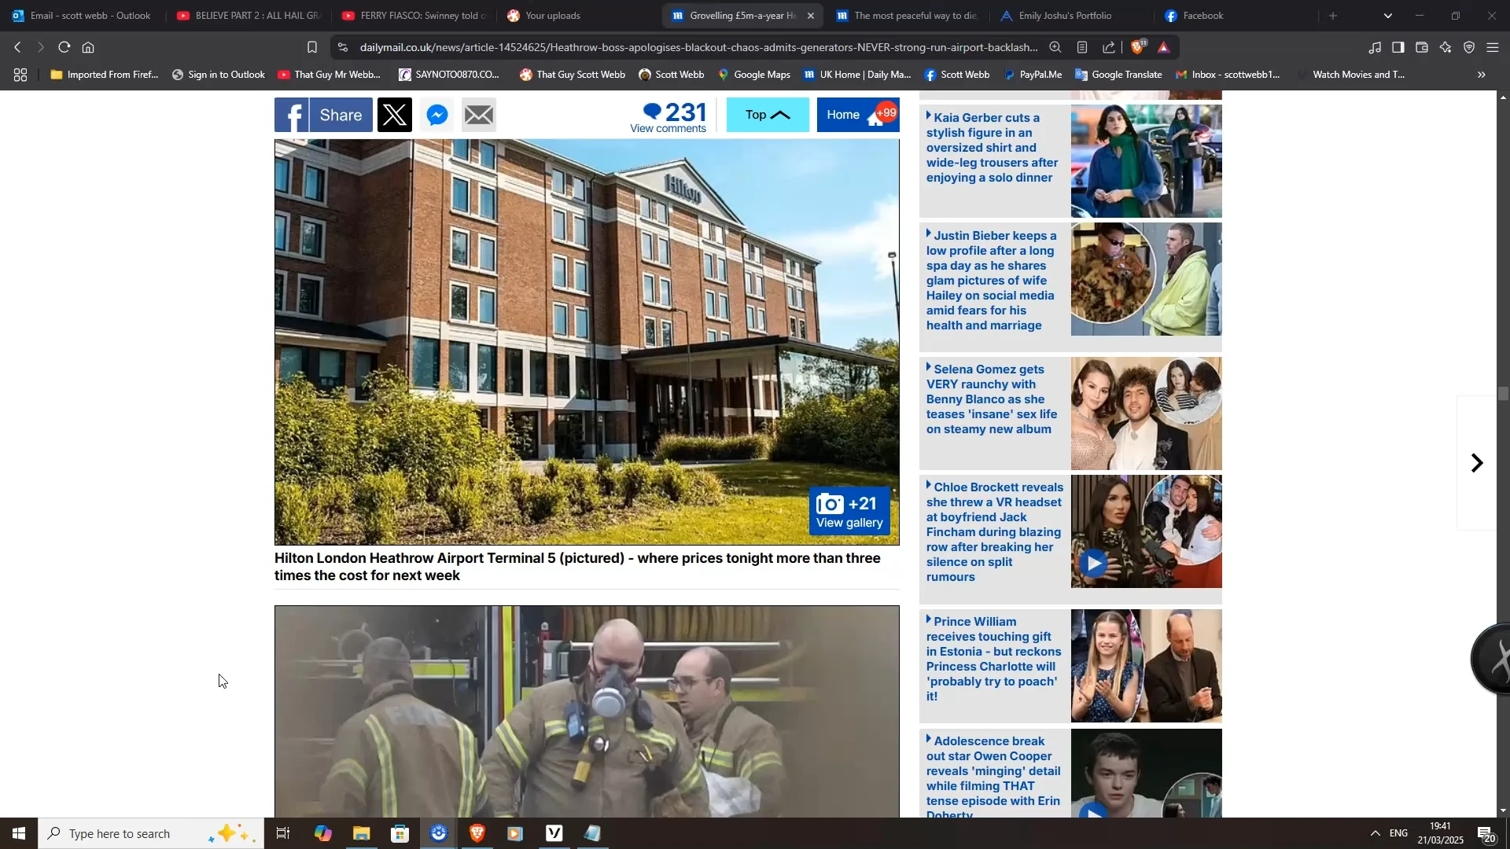Expand the tab search dropdown arrow
This screenshot has width=1510, height=849.
click(x=1388, y=16)
